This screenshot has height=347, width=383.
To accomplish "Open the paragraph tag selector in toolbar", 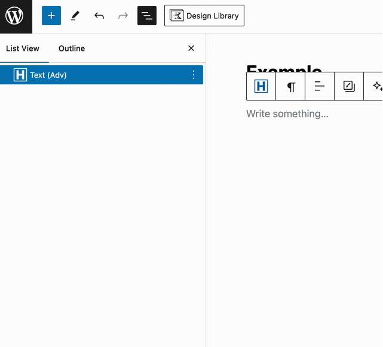I will click(x=291, y=87).
